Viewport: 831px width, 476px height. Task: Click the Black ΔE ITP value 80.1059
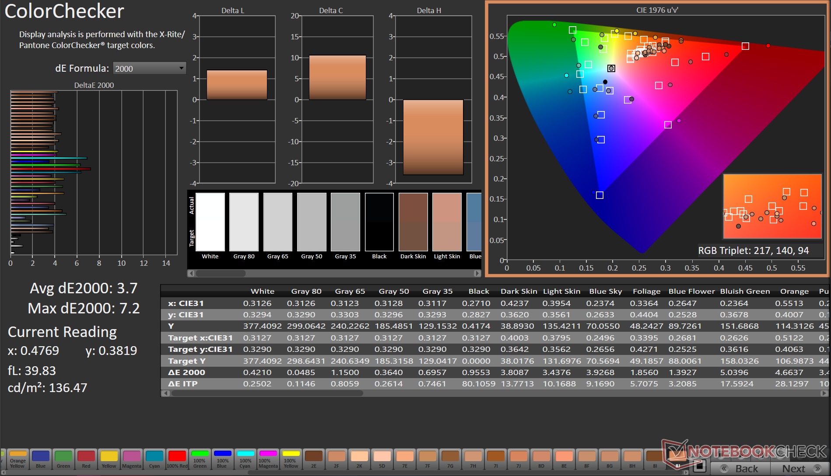479,384
